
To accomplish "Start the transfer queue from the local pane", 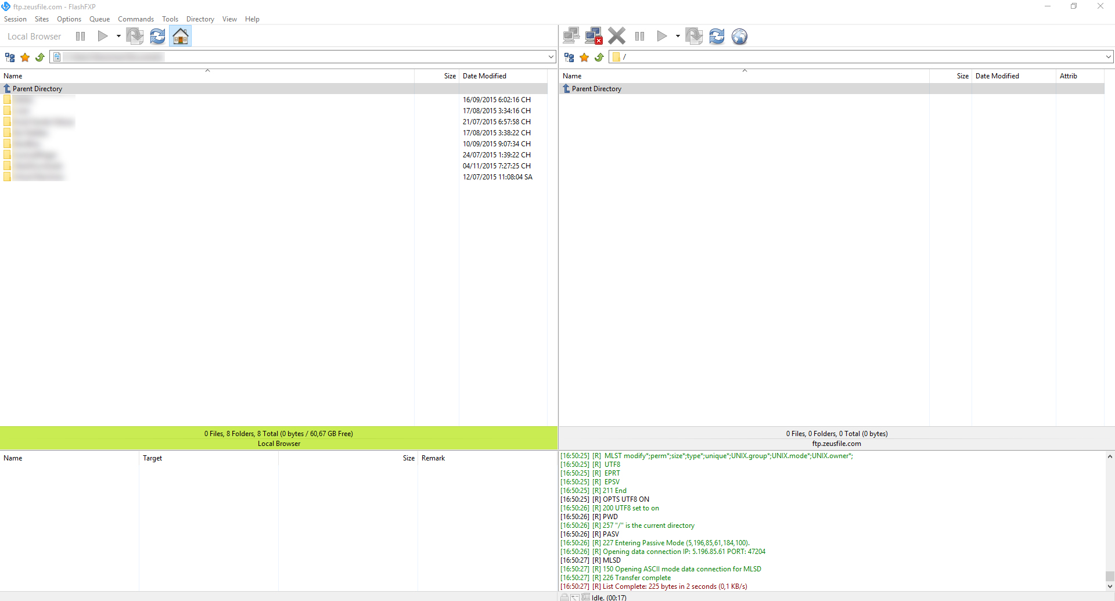I will [103, 36].
